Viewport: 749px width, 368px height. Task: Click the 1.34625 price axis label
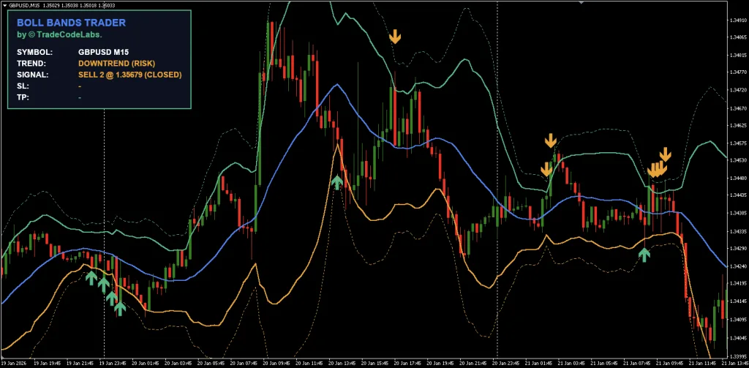point(739,125)
